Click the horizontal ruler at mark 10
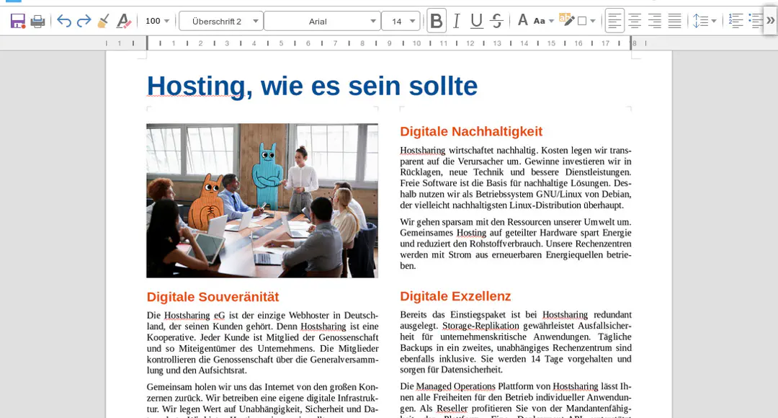 [416, 44]
